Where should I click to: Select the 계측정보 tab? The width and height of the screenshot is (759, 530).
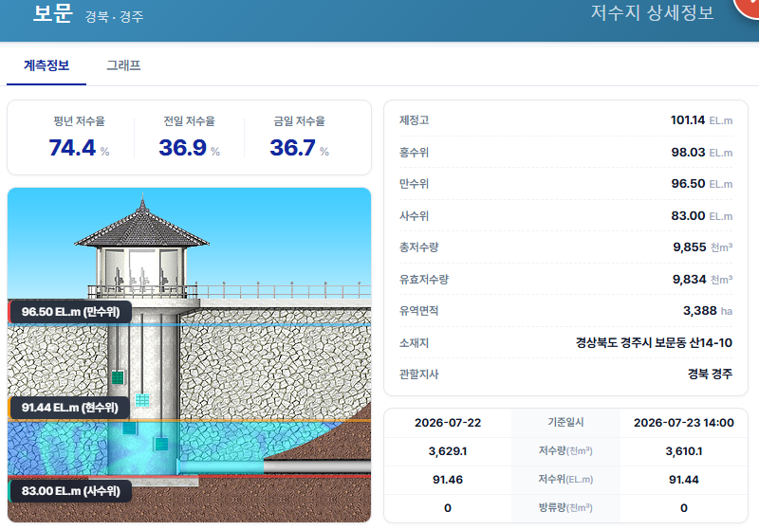click(46, 65)
